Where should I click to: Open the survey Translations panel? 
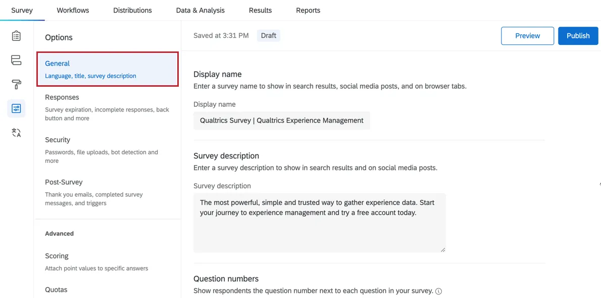click(x=16, y=133)
